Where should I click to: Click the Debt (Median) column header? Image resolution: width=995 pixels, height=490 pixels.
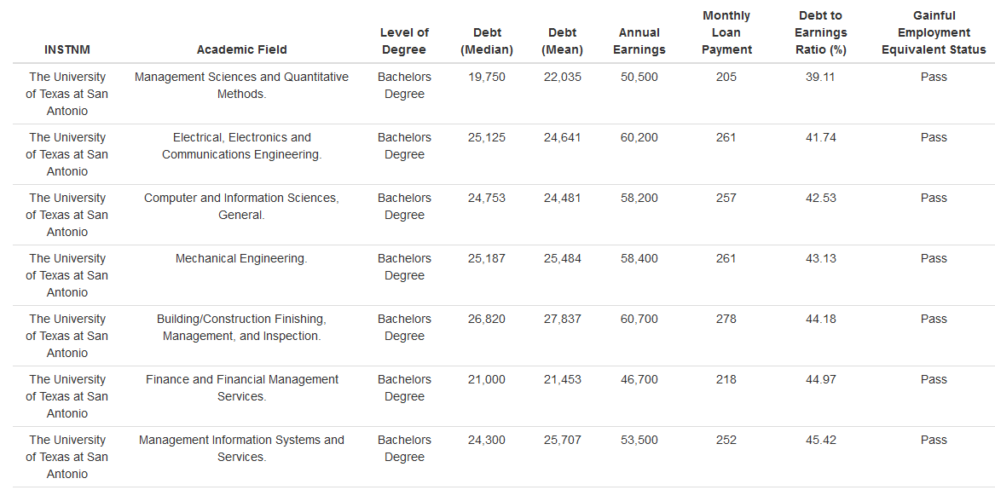click(x=486, y=41)
